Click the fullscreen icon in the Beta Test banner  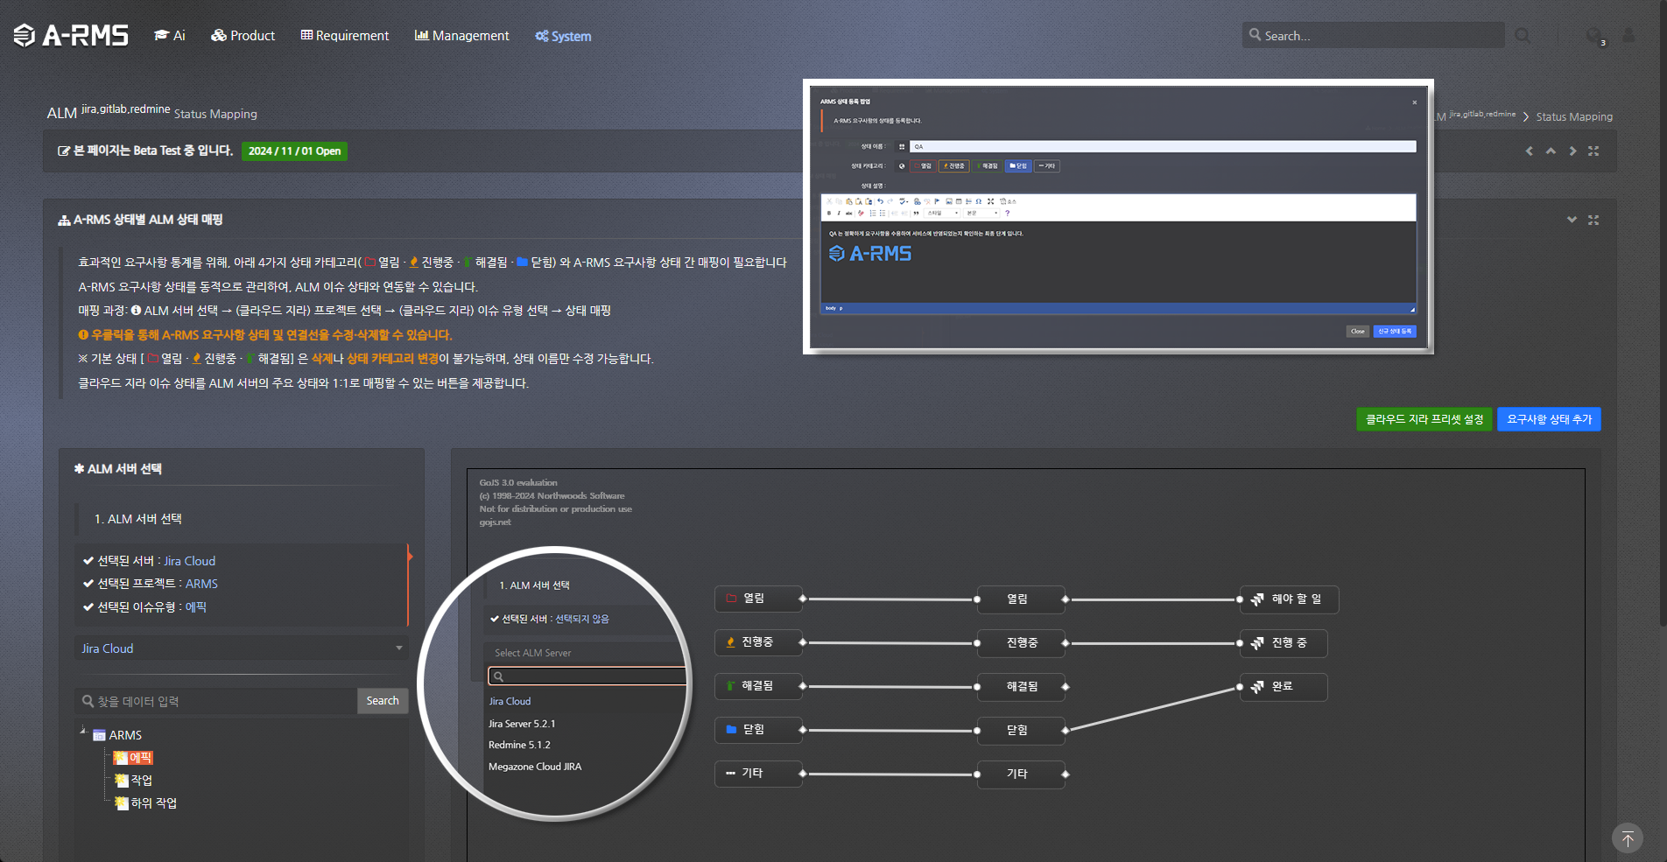pos(1593,151)
